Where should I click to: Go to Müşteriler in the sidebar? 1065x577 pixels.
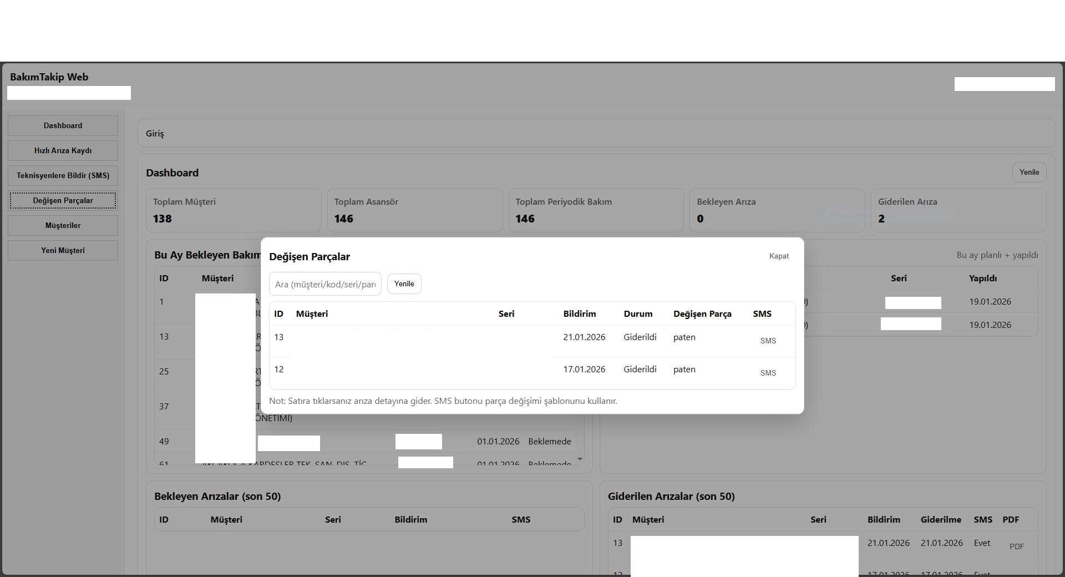(63, 225)
